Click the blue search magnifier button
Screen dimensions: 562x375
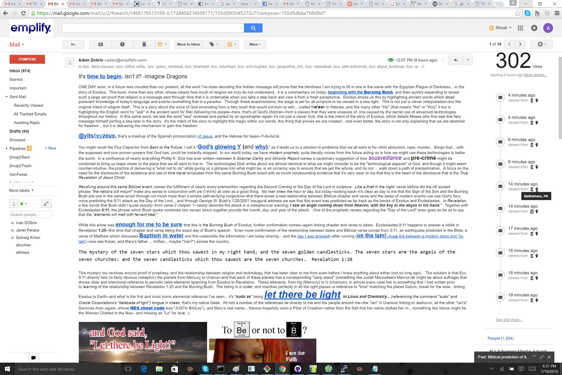(253, 28)
